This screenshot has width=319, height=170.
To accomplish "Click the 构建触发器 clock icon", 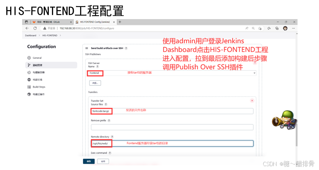I will pyautogui.click(x=29, y=73).
